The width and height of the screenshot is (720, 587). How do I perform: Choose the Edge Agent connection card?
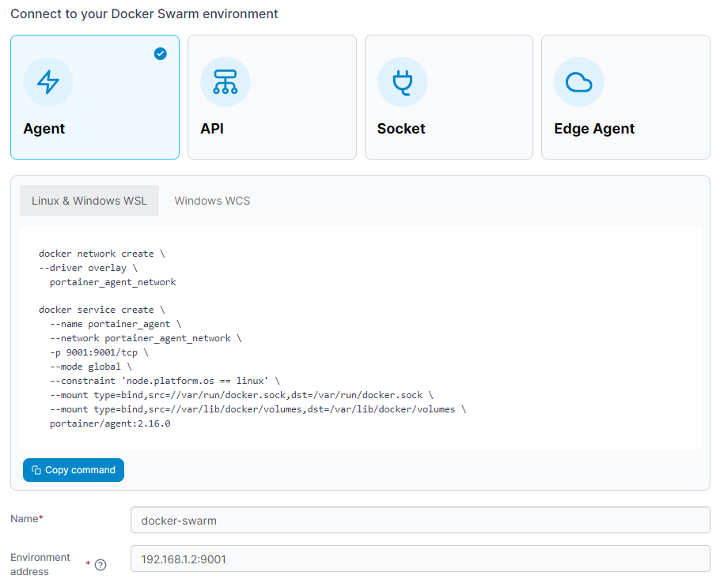pos(625,97)
